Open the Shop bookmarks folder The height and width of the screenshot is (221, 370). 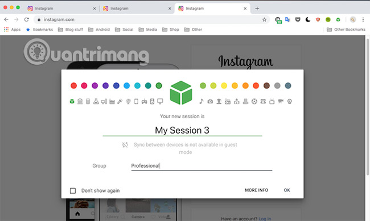(x=171, y=30)
